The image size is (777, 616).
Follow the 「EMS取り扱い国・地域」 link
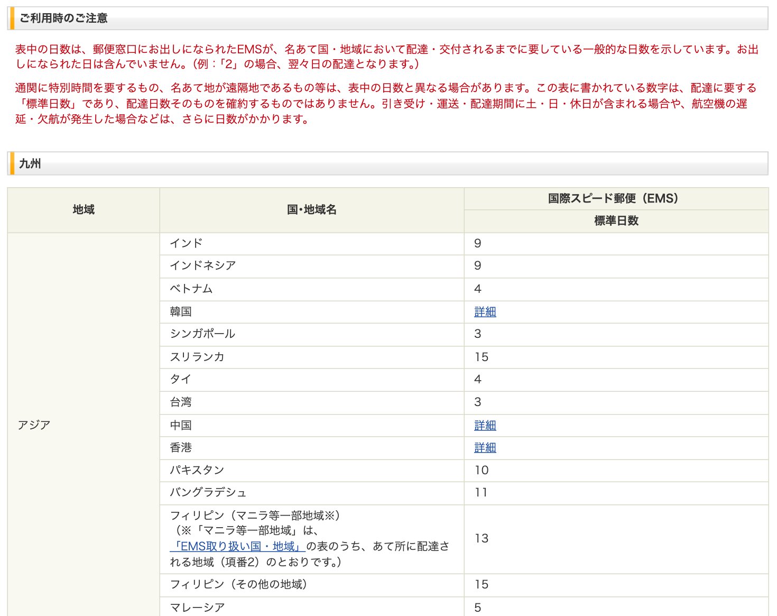(237, 546)
